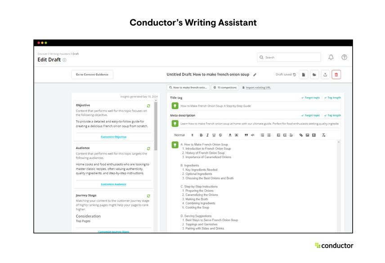Click the 'Consideration' journey stage value
Image resolution: width=385 pixels, height=263 pixels.
(88, 216)
